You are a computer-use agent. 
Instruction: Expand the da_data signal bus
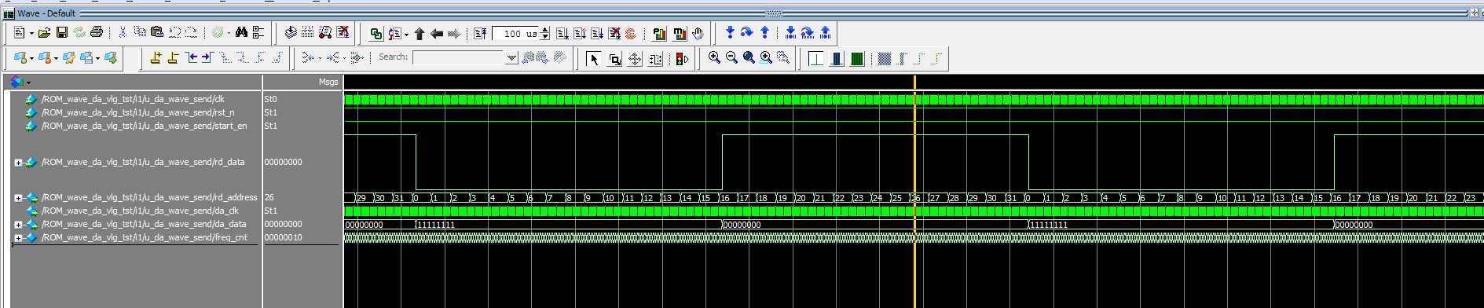tap(18, 225)
